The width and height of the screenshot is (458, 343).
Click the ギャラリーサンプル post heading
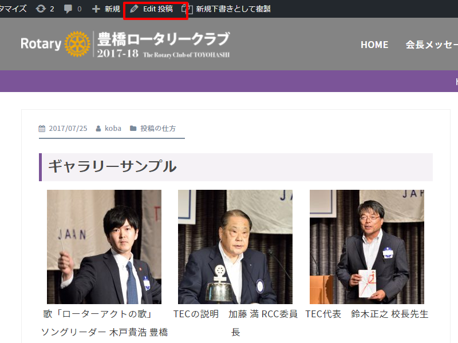(x=112, y=166)
